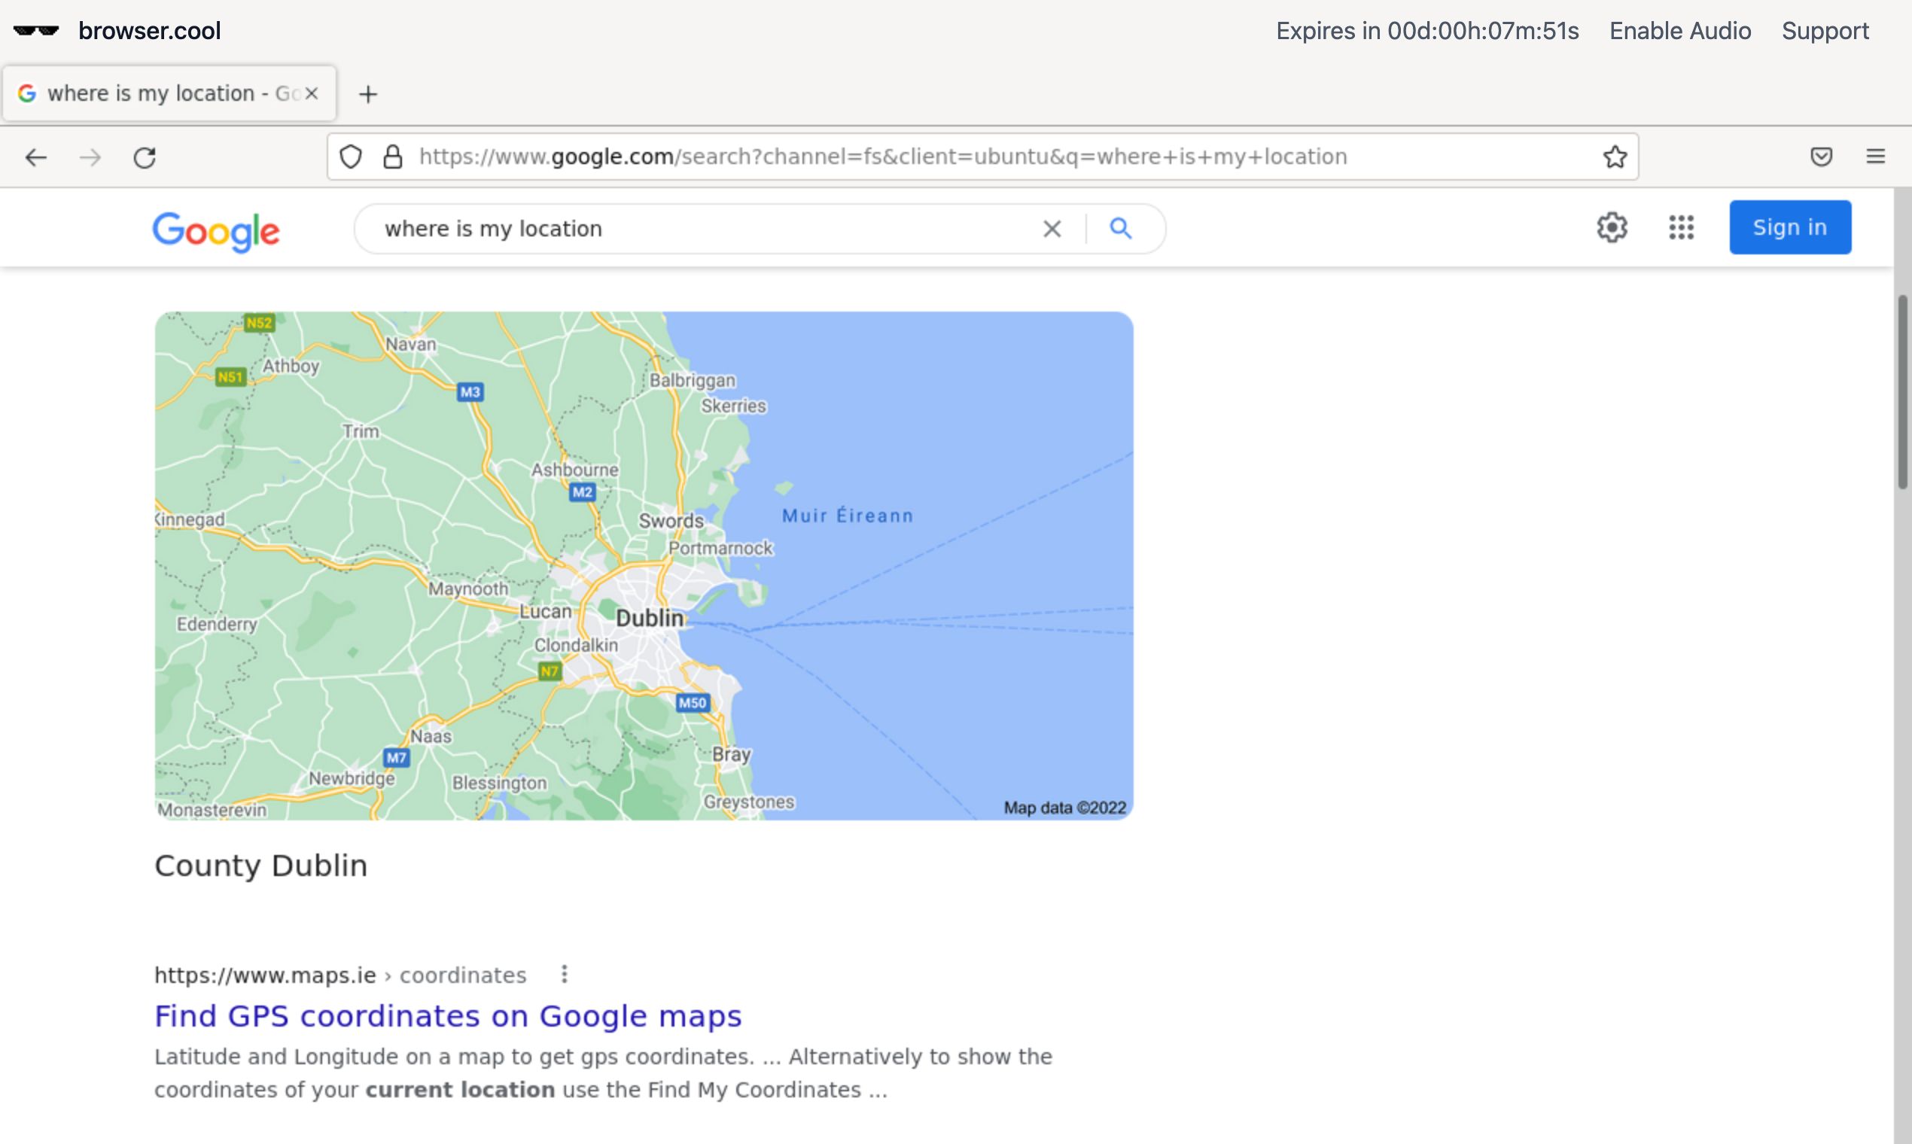Click the Google apps grid icon
Image resolution: width=1912 pixels, height=1144 pixels.
[1682, 227]
